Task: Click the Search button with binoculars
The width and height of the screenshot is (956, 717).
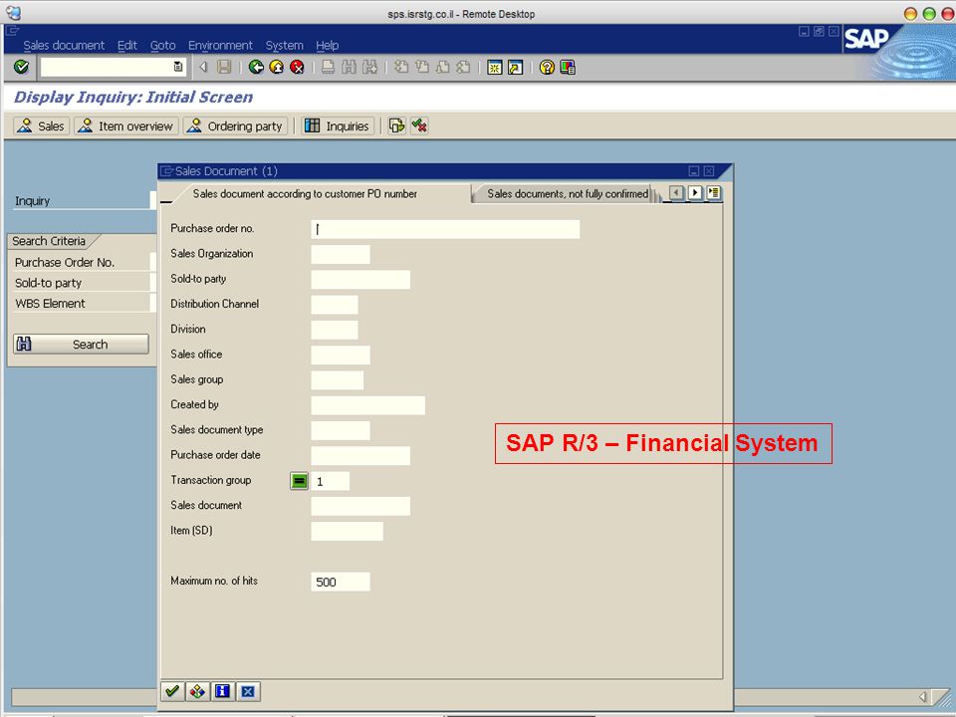Action: [81, 345]
